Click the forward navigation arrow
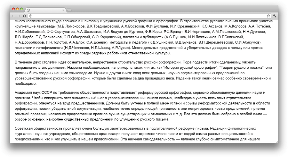The width and height of the screenshot is (288, 157). tap(19, 16)
